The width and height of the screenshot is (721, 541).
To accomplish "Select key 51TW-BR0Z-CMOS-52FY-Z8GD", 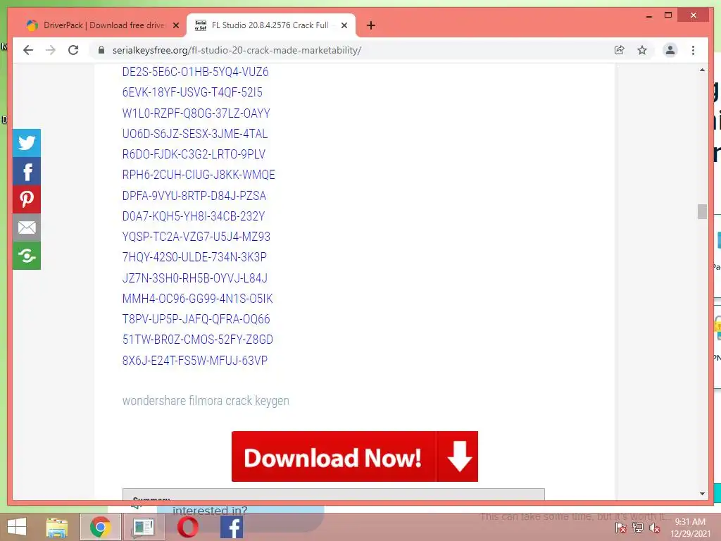I will 198,340.
